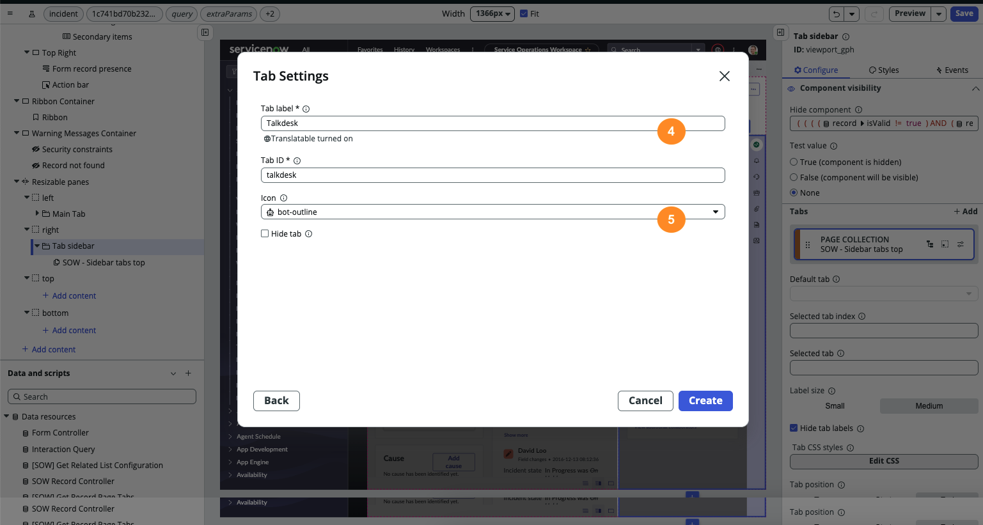Choose Medium label size

pyautogui.click(x=929, y=406)
